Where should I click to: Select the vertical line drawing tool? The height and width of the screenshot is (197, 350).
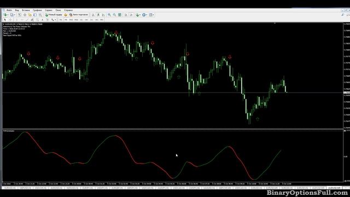17,20
